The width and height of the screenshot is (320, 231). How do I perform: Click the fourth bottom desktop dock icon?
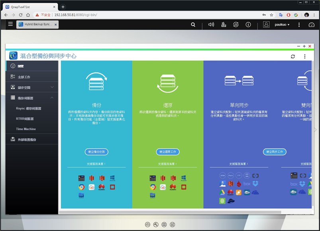[x=173, y=225]
